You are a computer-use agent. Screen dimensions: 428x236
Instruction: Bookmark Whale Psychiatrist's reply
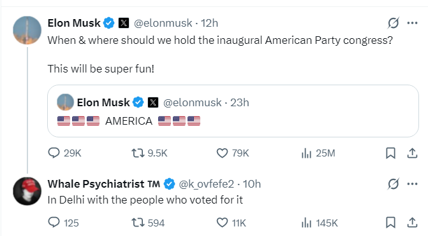tap(390, 223)
